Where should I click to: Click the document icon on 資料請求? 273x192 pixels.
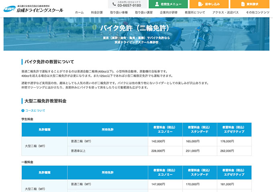246,4
